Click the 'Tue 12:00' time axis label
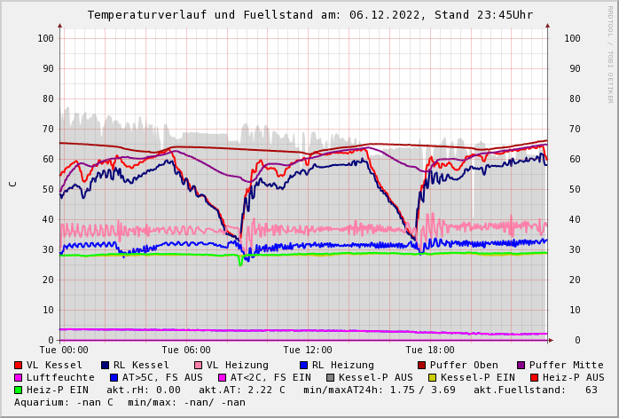619x418 pixels. (x=308, y=351)
